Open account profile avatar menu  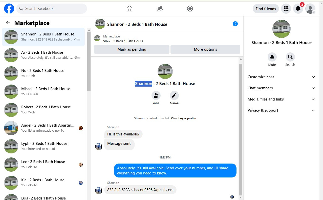click(310, 9)
